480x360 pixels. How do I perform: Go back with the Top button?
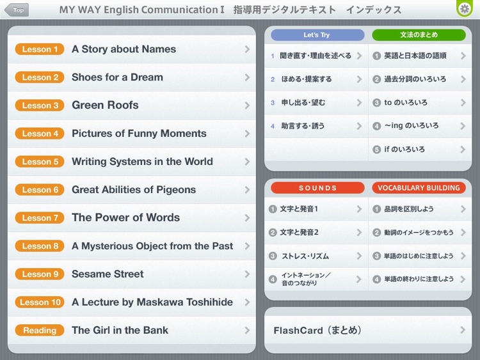(17, 10)
